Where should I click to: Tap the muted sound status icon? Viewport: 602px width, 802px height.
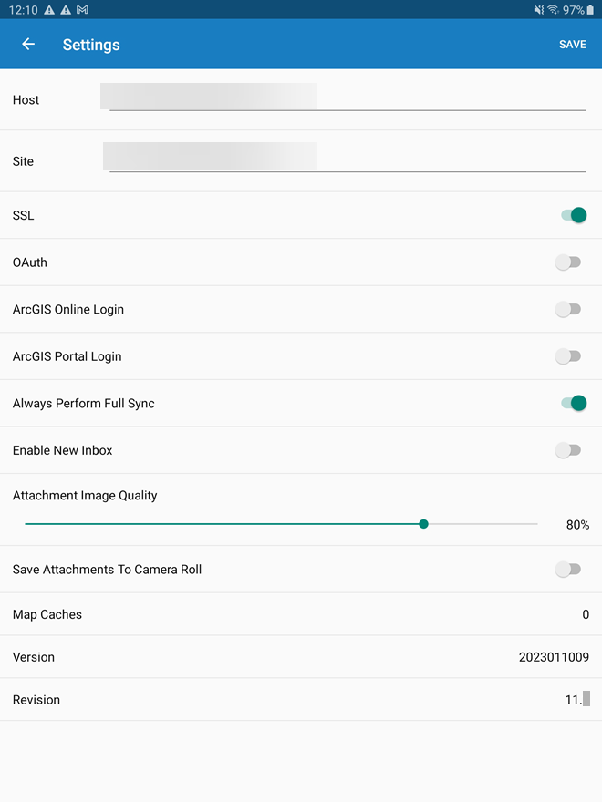coord(538,10)
